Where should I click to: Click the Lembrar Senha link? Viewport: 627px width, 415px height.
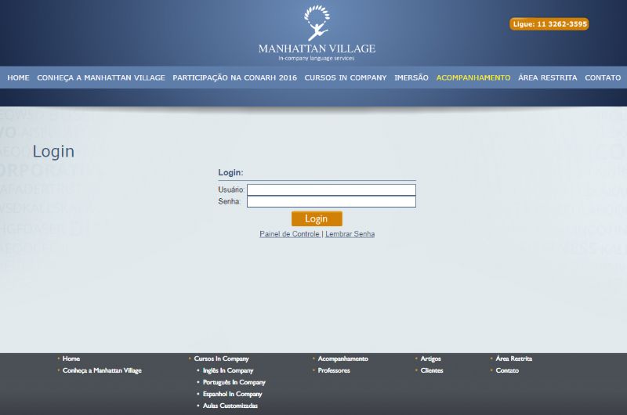pos(350,234)
